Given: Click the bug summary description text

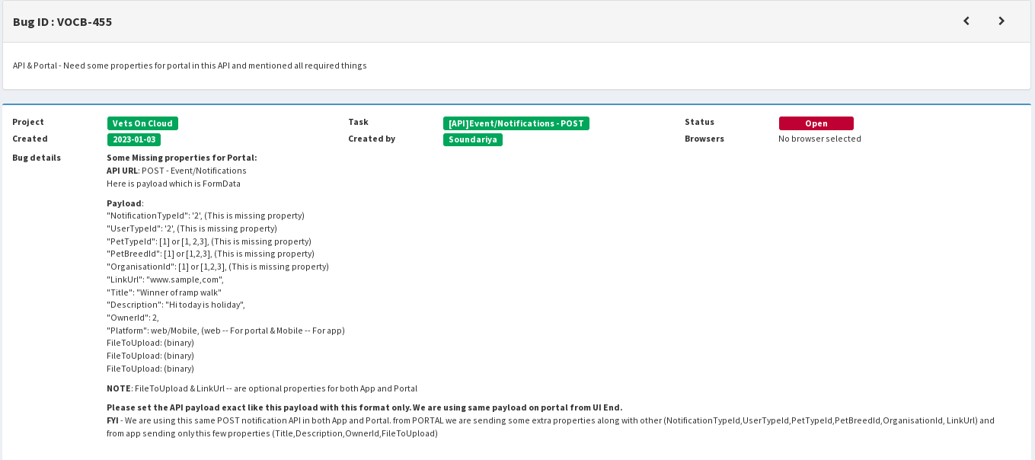Looking at the screenshot, I should point(190,65).
